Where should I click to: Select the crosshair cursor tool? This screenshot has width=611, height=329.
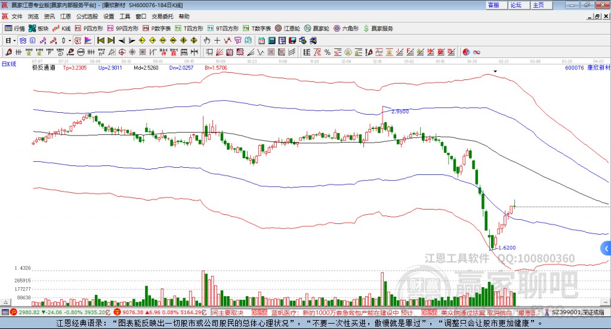click(x=217, y=40)
